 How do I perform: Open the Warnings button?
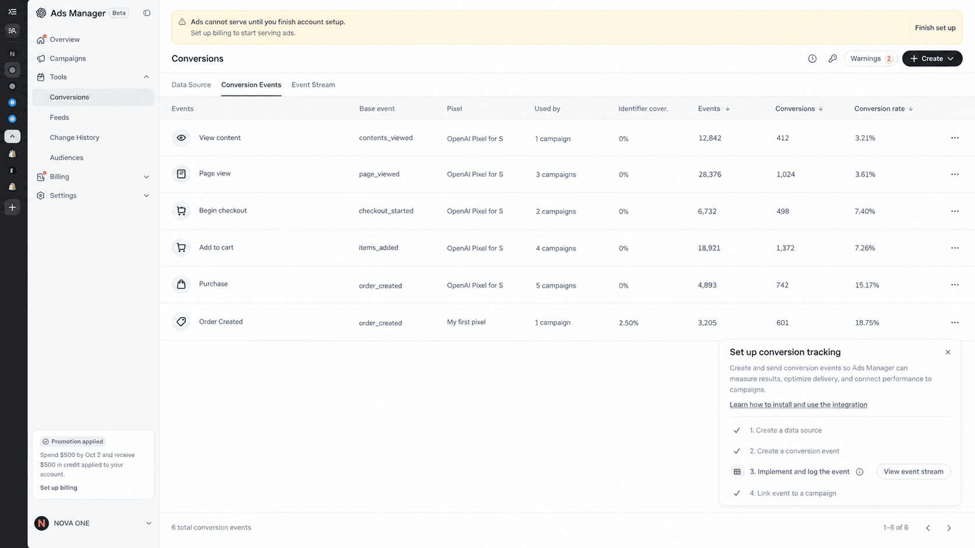coord(871,58)
